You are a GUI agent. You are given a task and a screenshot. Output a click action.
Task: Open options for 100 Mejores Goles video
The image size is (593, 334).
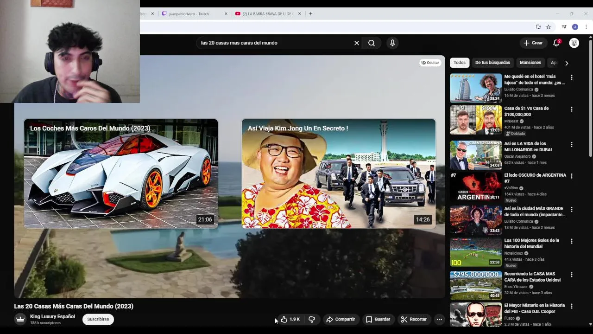572,241
